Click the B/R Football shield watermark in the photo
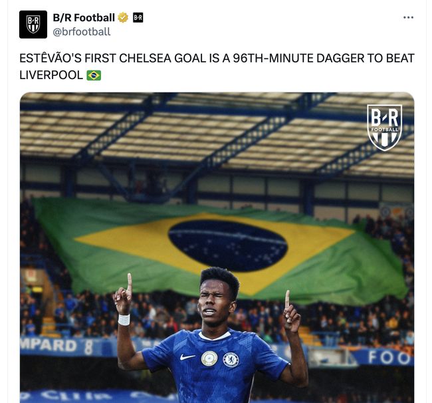Viewport: 432px width, 403px height. (385, 127)
